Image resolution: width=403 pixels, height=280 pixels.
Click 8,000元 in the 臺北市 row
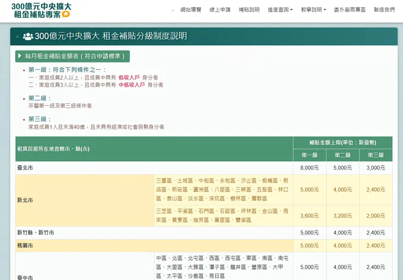point(309,168)
